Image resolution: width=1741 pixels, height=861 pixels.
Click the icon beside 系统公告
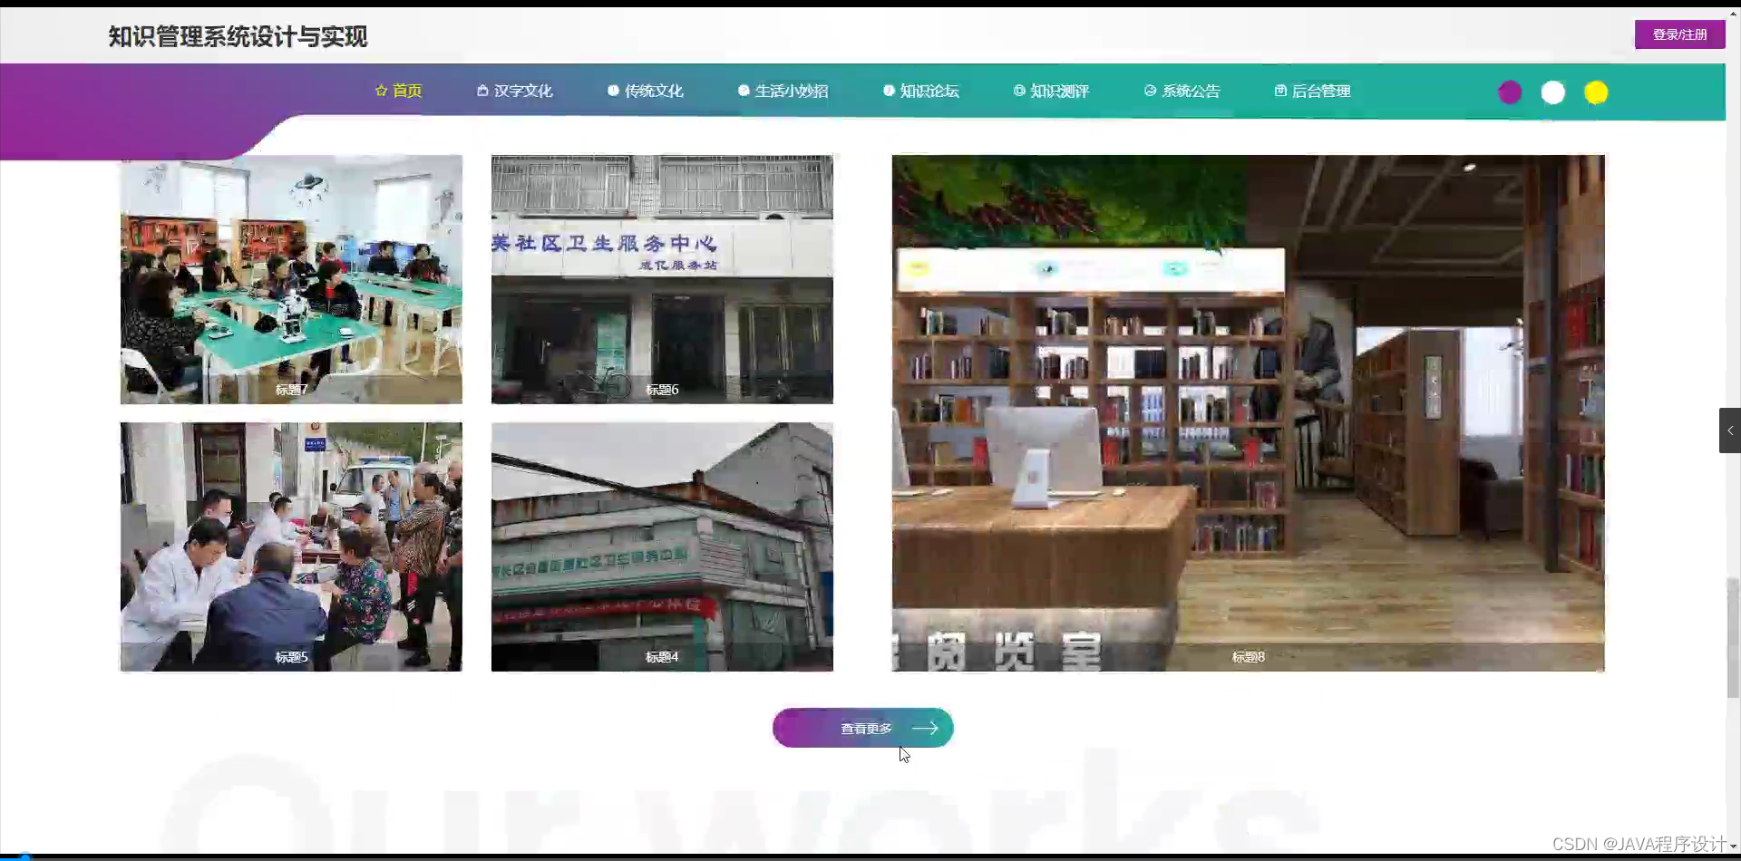1150,91
